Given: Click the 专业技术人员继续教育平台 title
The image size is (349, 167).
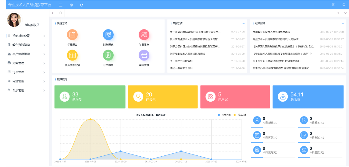Looking at the screenshot, I should click(30, 5).
